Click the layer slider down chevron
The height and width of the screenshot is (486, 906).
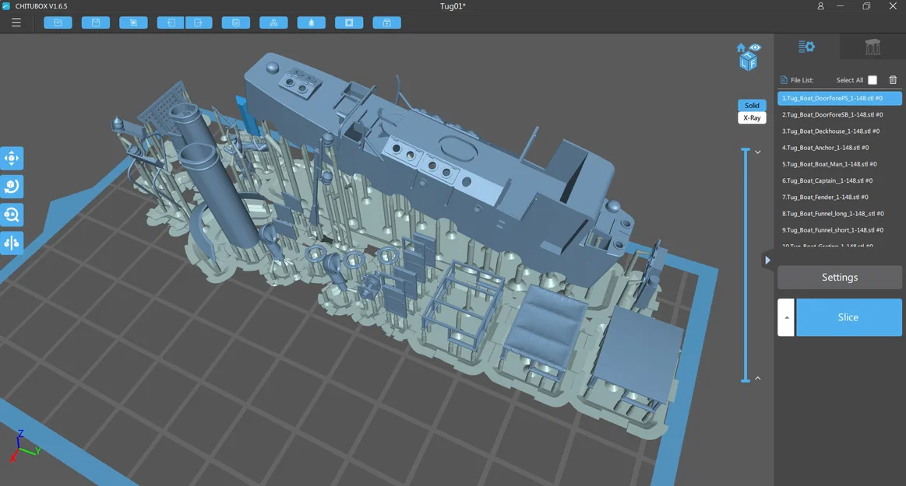(x=757, y=152)
